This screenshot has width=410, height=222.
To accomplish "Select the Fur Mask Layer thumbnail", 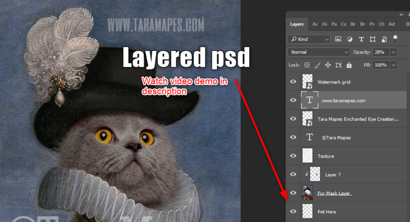I will [307, 193].
